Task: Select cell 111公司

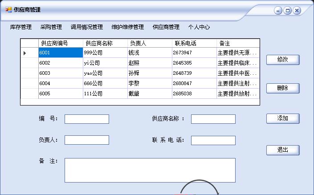Action: click(105, 93)
